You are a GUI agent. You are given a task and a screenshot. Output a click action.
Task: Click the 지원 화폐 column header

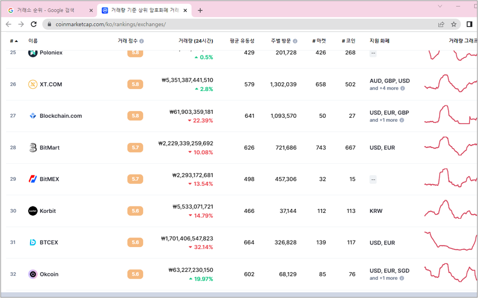pyautogui.click(x=379, y=41)
